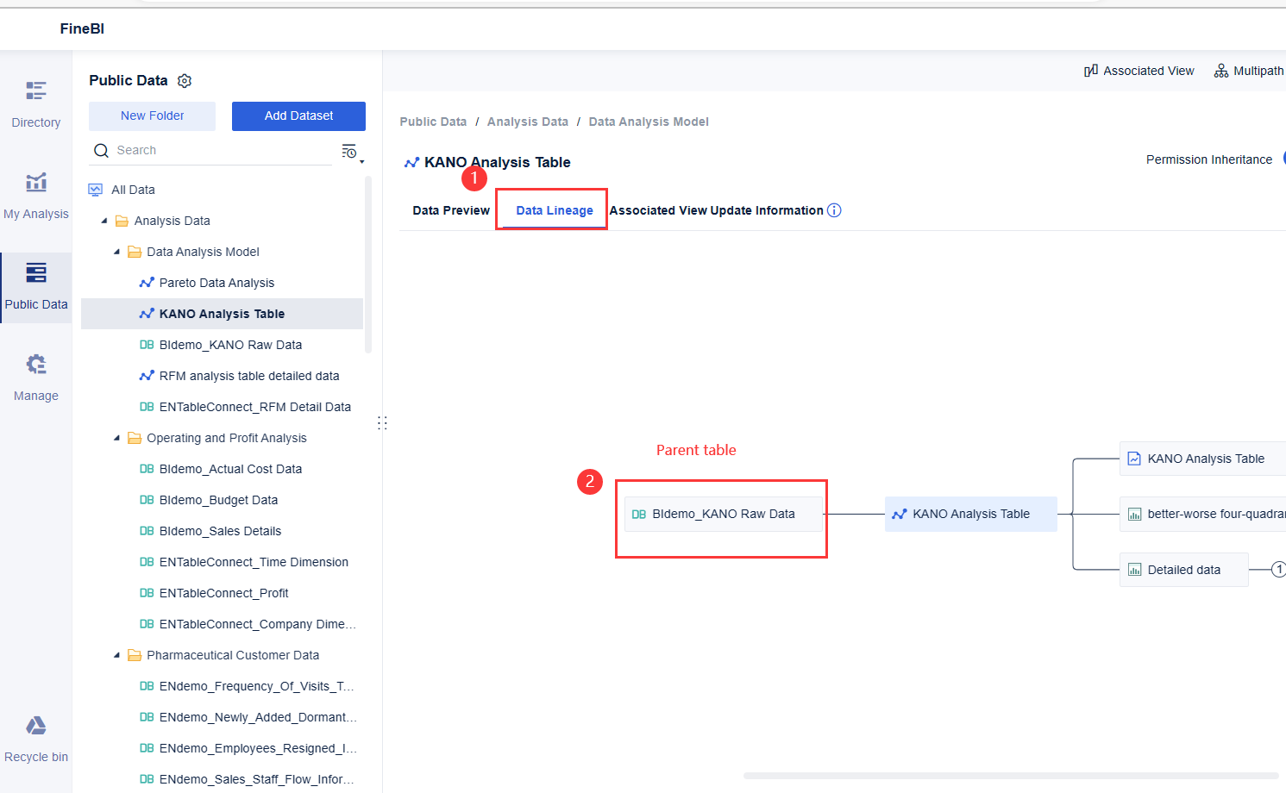Switch to the Data Lineage tab
The image size is (1286, 793).
pyautogui.click(x=555, y=210)
